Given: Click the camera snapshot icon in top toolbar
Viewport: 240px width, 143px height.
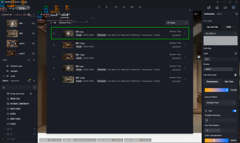Looking at the screenshot, I should pyautogui.click(x=217, y=7).
